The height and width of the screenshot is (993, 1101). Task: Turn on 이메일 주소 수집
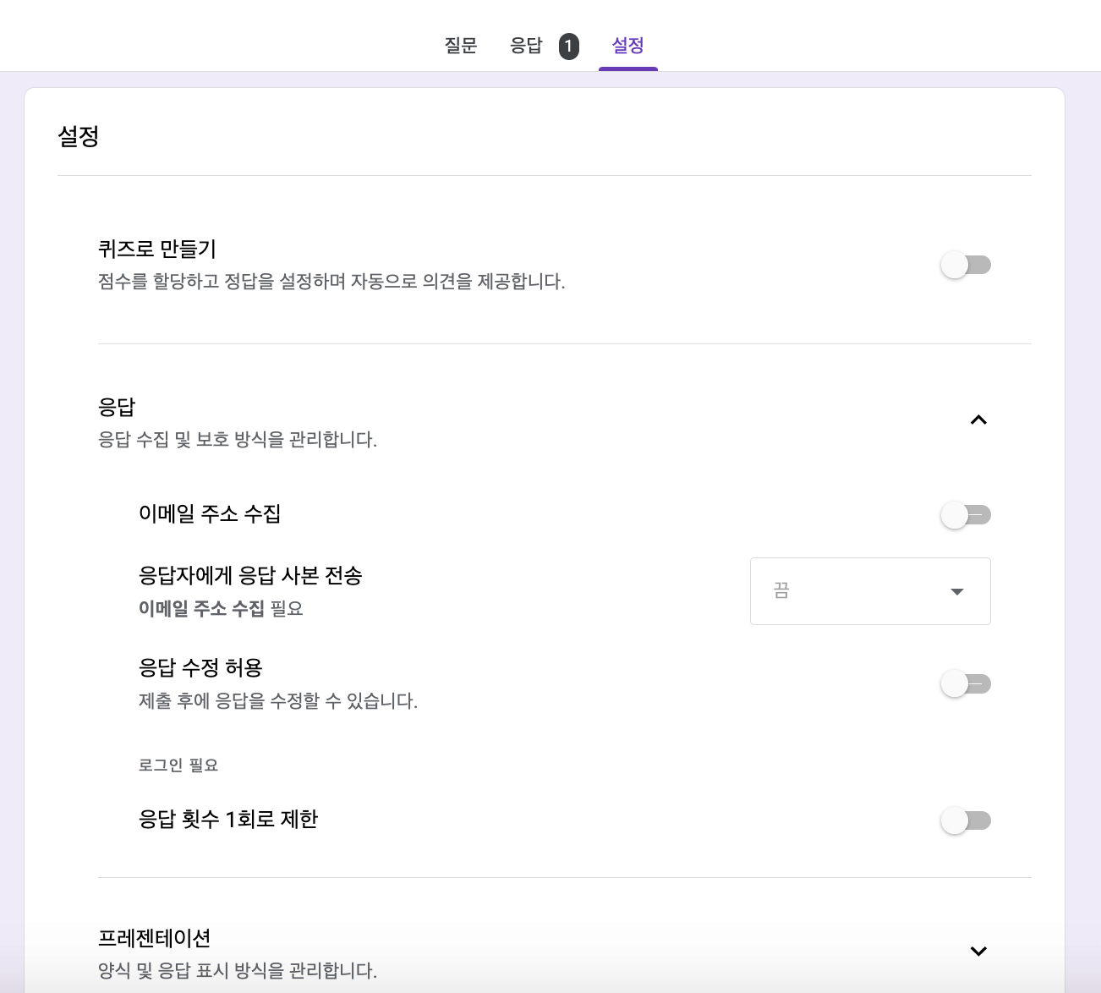[x=966, y=514]
